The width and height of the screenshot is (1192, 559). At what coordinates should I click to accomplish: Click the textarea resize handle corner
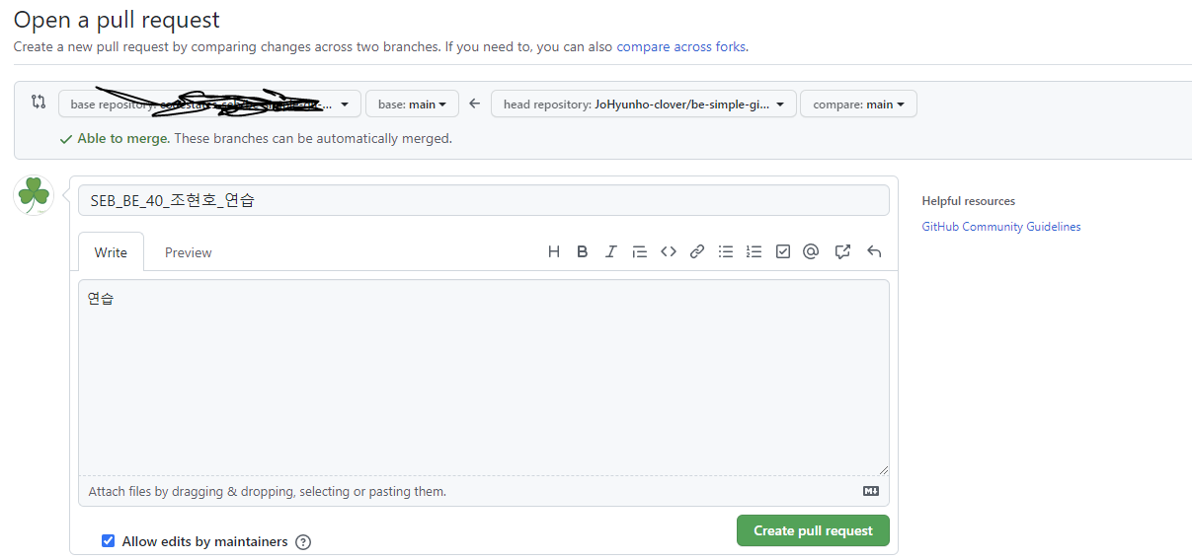point(883,469)
